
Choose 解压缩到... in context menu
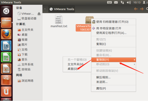point(114,77)
